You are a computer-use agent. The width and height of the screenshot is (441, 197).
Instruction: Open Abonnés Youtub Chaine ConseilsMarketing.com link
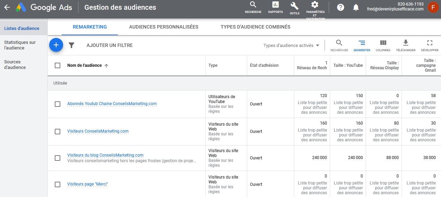point(112,104)
